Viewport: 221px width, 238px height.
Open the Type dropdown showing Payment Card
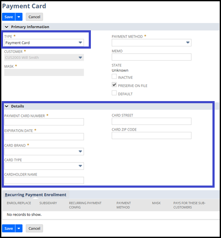click(44, 43)
